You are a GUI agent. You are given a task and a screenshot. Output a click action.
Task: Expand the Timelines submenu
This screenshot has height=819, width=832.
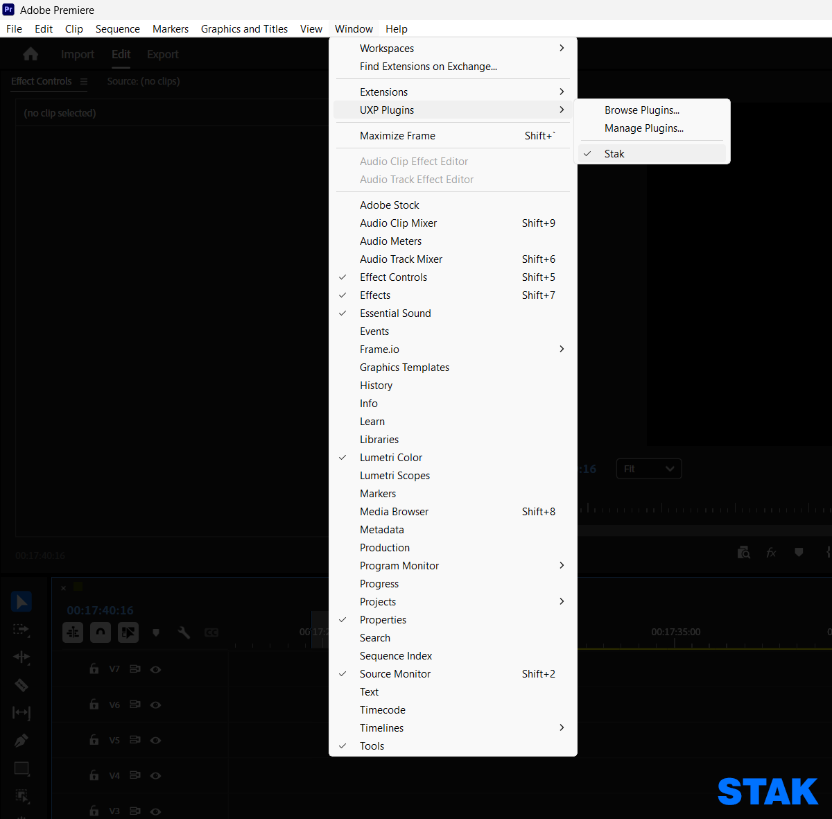[453, 728]
